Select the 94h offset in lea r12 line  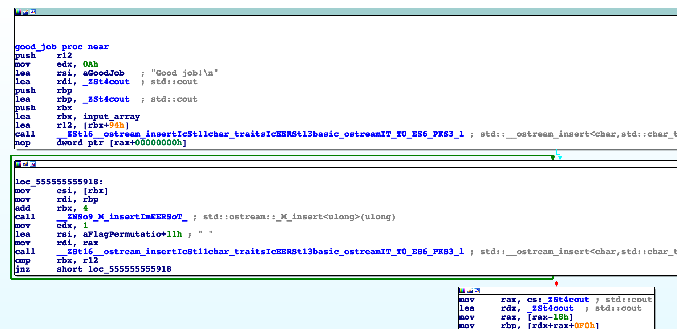point(117,125)
